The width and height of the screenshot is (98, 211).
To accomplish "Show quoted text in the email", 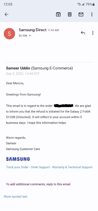I will click(x=16, y=197).
